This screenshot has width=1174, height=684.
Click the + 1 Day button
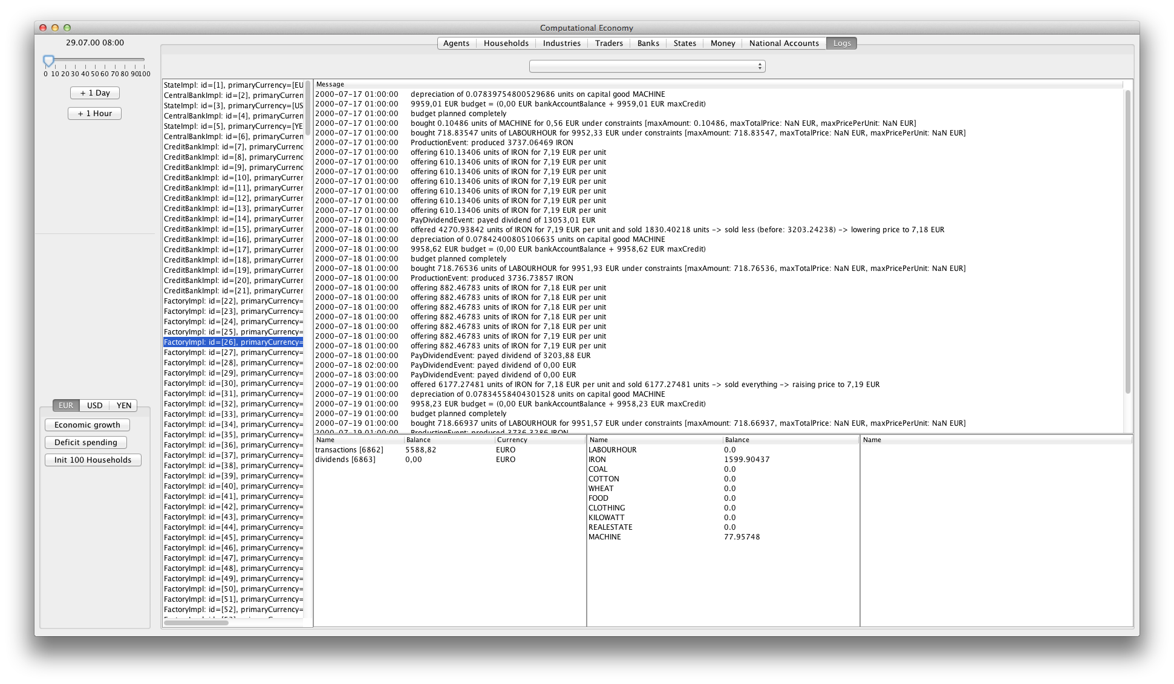(x=95, y=93)
